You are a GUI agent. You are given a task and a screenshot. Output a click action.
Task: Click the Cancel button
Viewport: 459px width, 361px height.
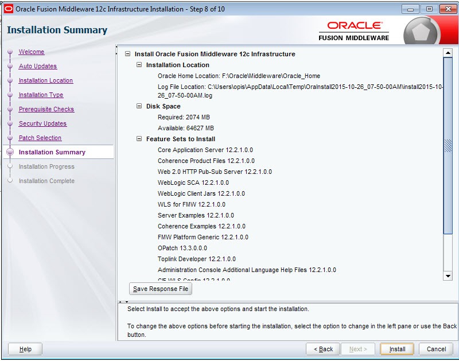click(x=436, y=349)
